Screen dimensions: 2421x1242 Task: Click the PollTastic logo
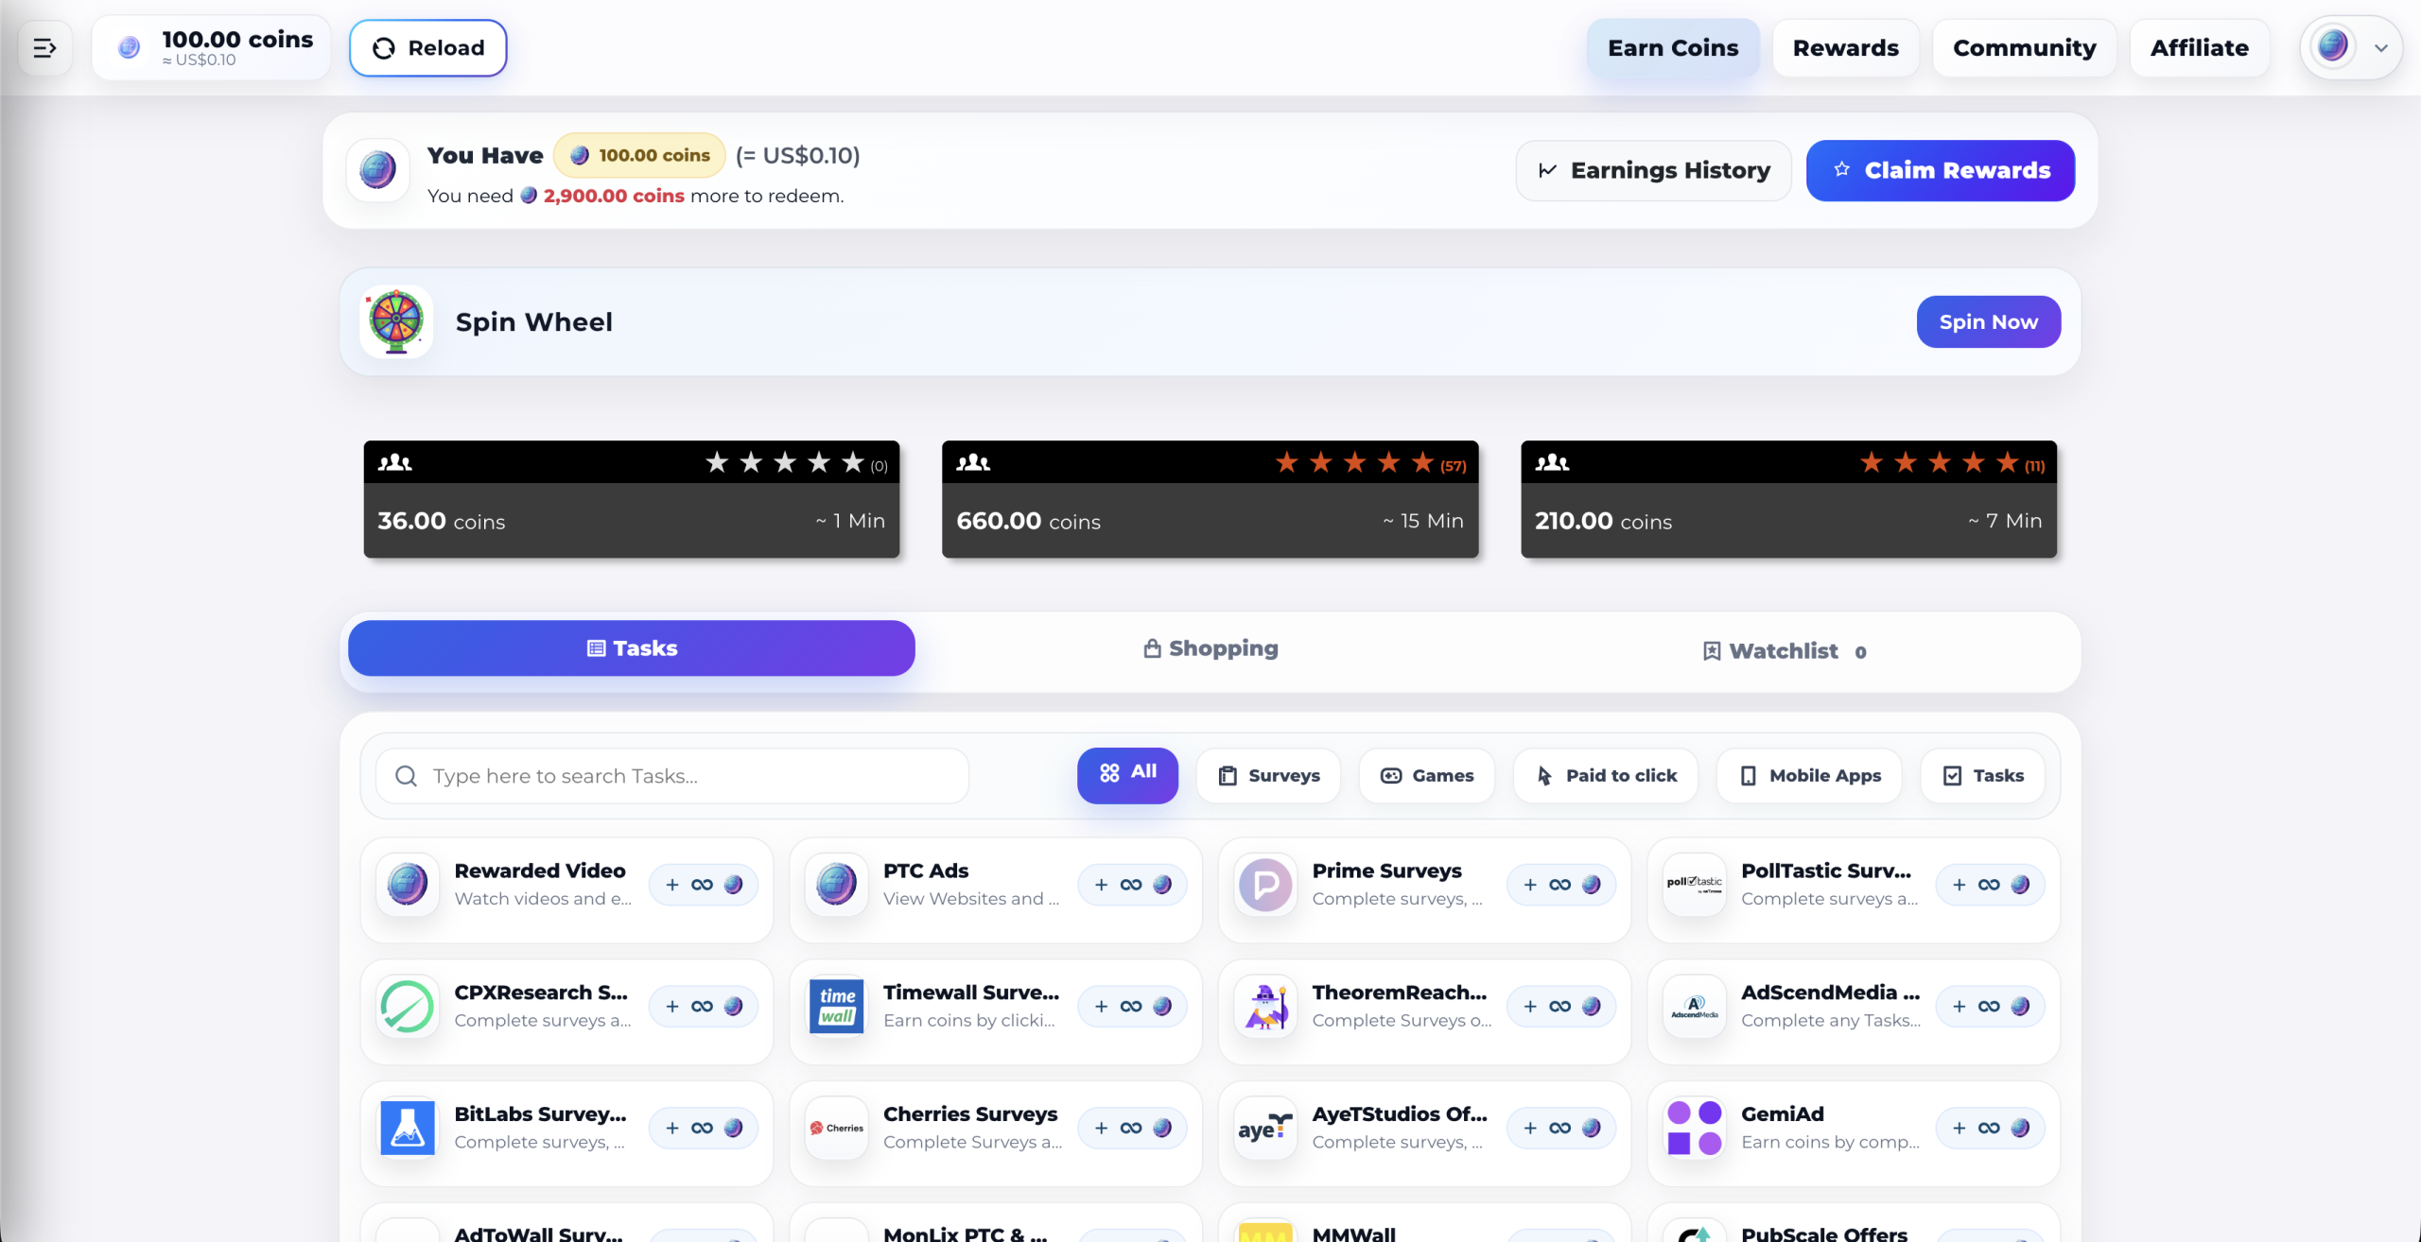1695,885
